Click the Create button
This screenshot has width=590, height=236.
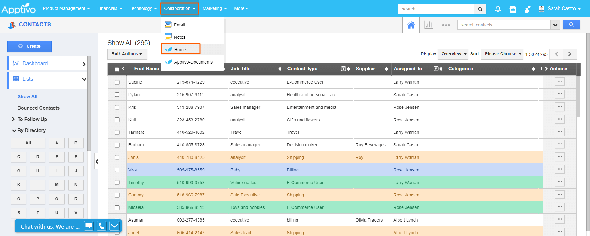pyautogui.click(x=29, y=46)
